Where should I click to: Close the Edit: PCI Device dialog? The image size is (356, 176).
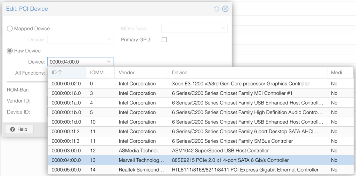[x=225, y=9]
